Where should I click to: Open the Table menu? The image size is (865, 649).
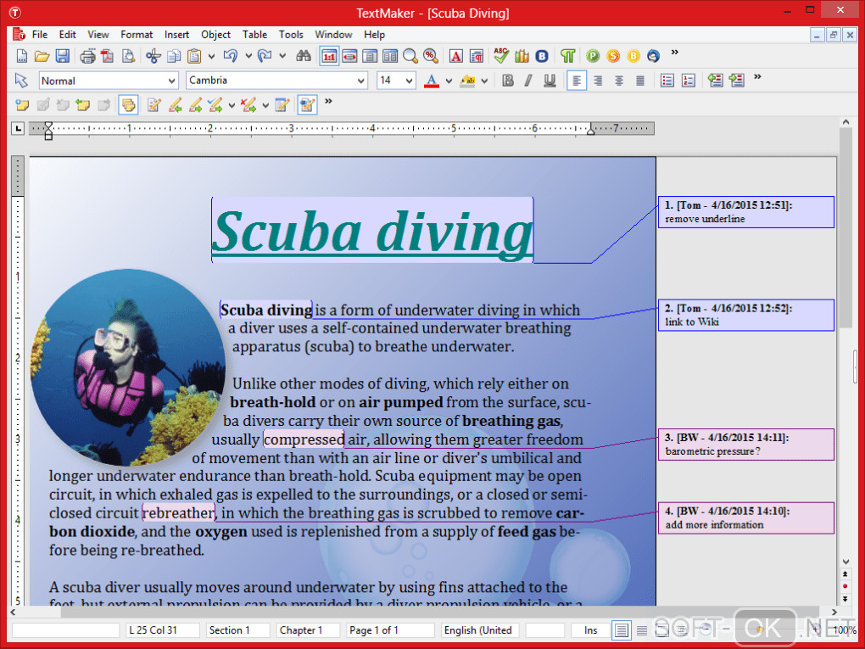click(254, 35)
